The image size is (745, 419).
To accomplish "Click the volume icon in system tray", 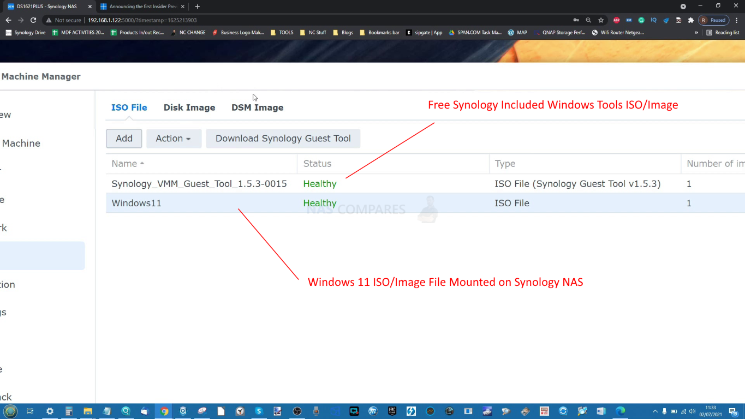I will click(x=692, y=411).
